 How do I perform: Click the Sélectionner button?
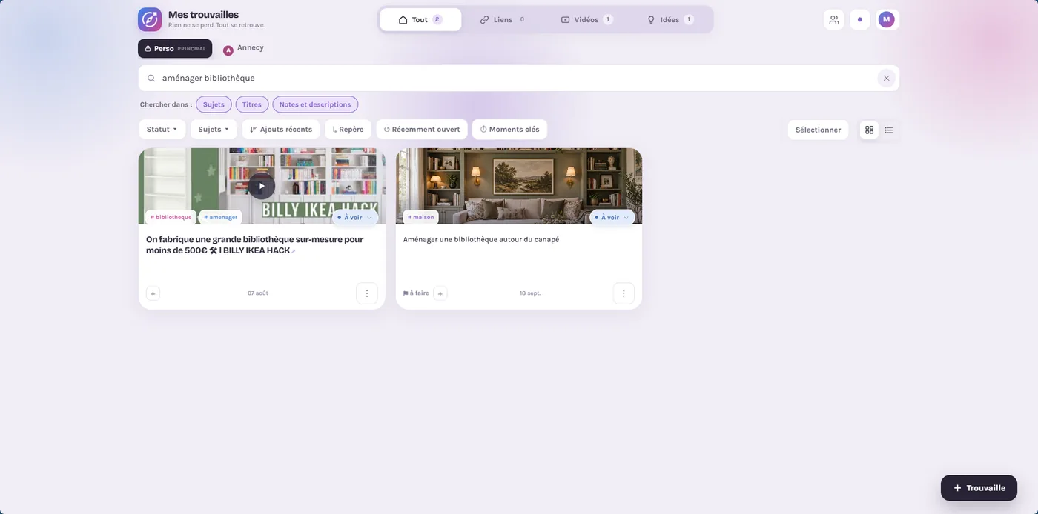click(x=818, y=130)
